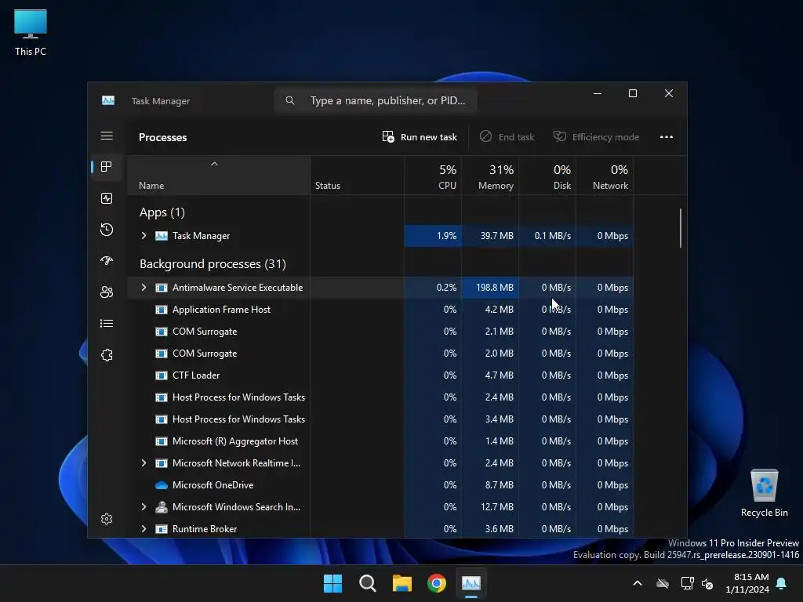Sort processes by Disk column
Image resolution: width=803 pixels, height=602 pixels.
547,176
